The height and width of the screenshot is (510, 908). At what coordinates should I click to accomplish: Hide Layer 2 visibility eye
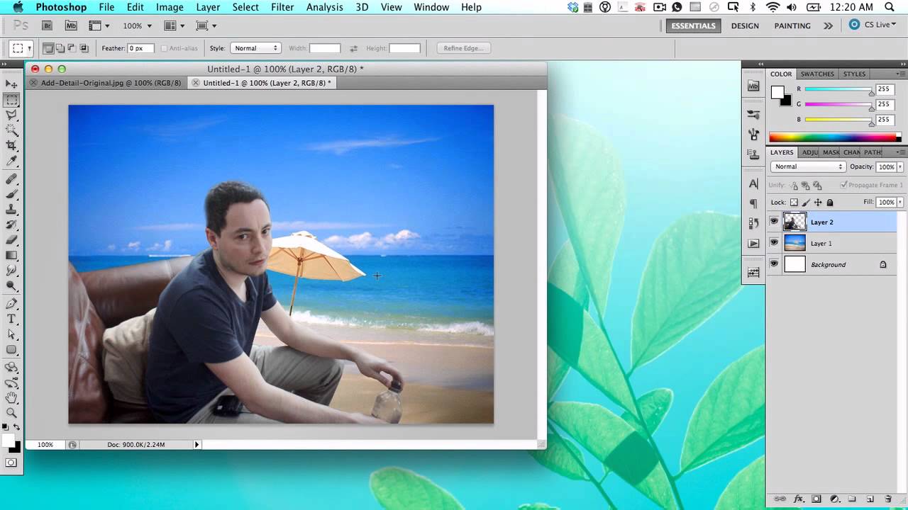[x=774, y=222]
